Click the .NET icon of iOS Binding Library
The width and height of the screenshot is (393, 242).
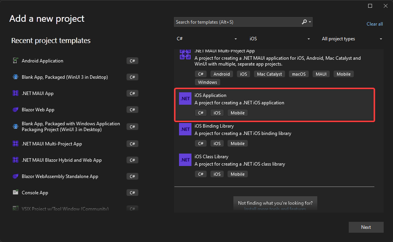point(185,129)
